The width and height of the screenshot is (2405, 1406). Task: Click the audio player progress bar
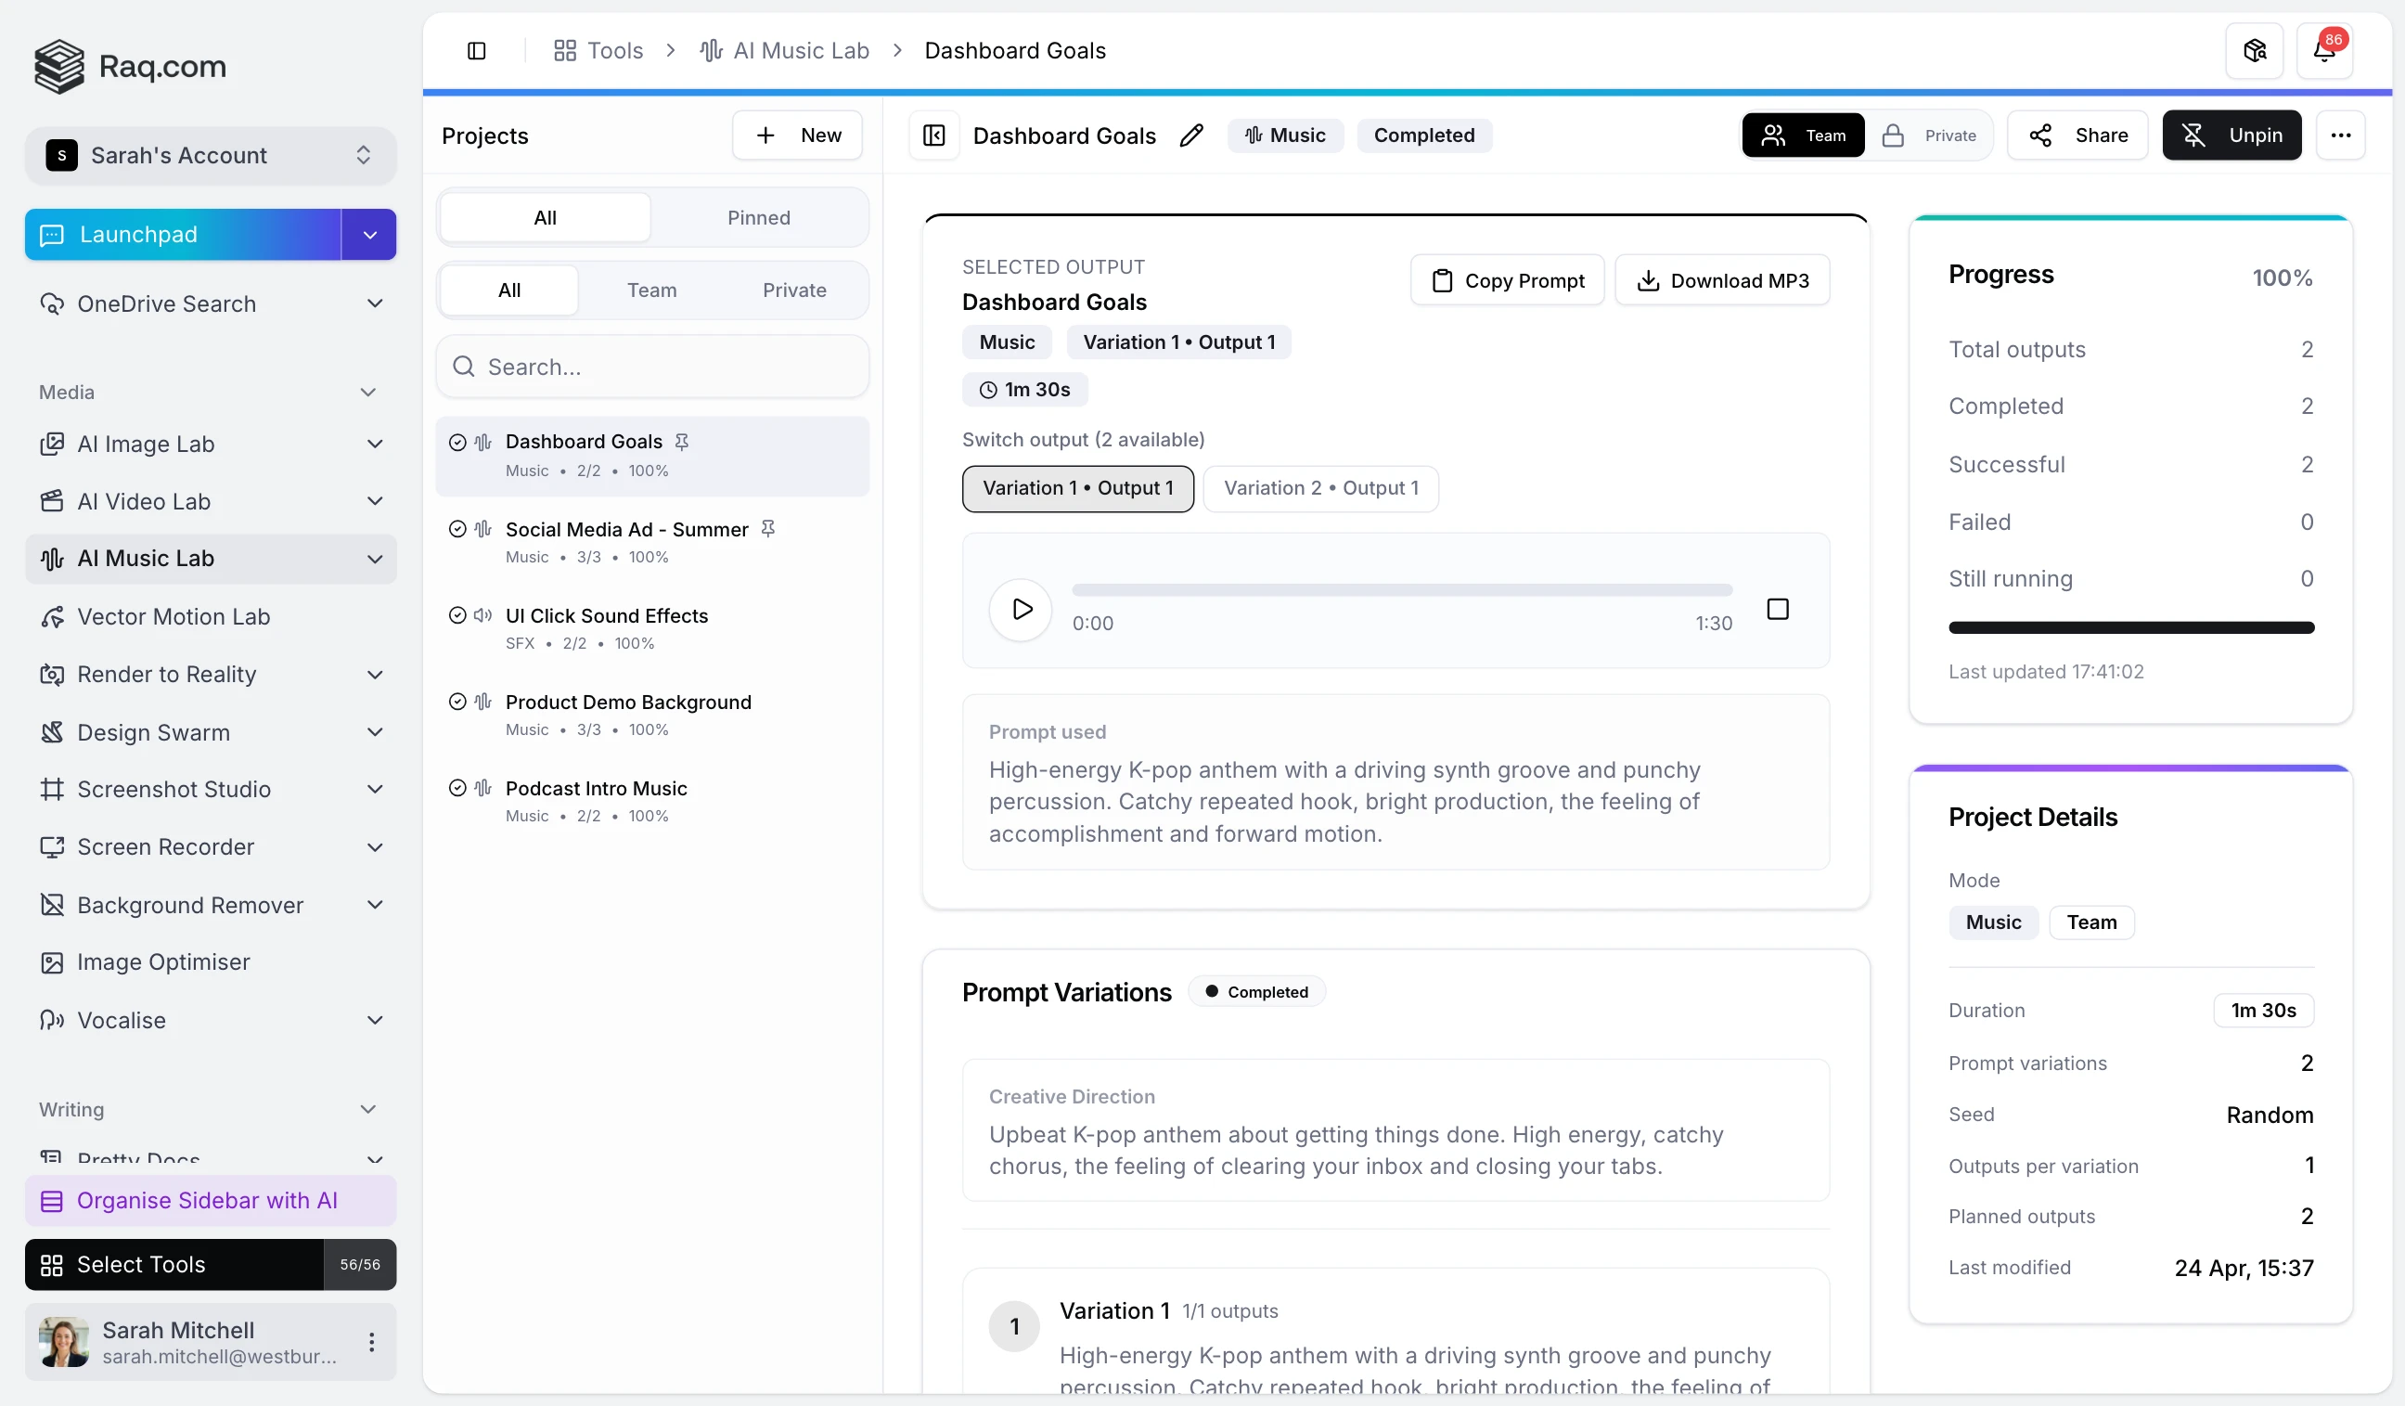click(1401, 590)
